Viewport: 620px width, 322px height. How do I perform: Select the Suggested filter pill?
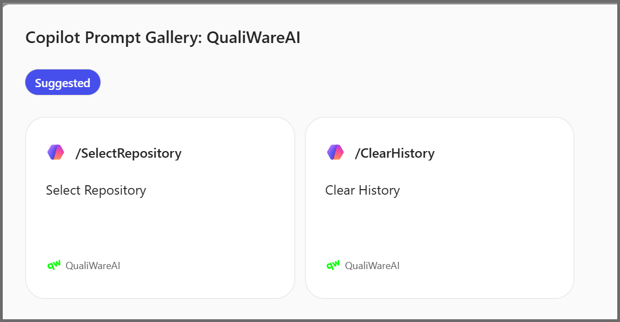pyautogui.click(x=62, y=83)
